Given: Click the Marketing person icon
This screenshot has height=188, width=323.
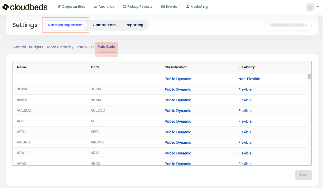Looking at the screenshot, I should pyautogui.click(x=188, y=7).
